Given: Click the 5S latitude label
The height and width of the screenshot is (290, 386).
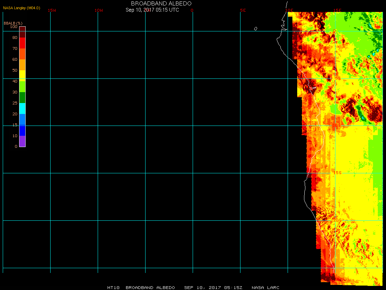Looking at the screenshot, I should 337,78.
